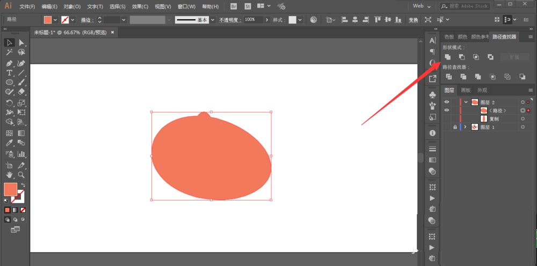The height and width of the screenshot is (266, 537).
Task: Open Adobe Bridge via the Br icon
Action: (233, 6)
